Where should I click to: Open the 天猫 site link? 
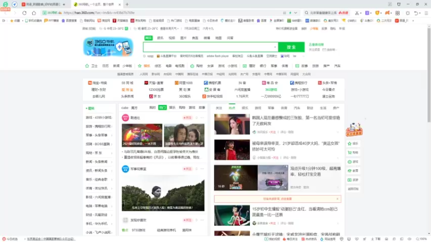pyautogui.click(x=154, y=83)
